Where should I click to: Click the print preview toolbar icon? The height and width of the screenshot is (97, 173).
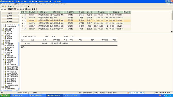[x=11, y=6]
